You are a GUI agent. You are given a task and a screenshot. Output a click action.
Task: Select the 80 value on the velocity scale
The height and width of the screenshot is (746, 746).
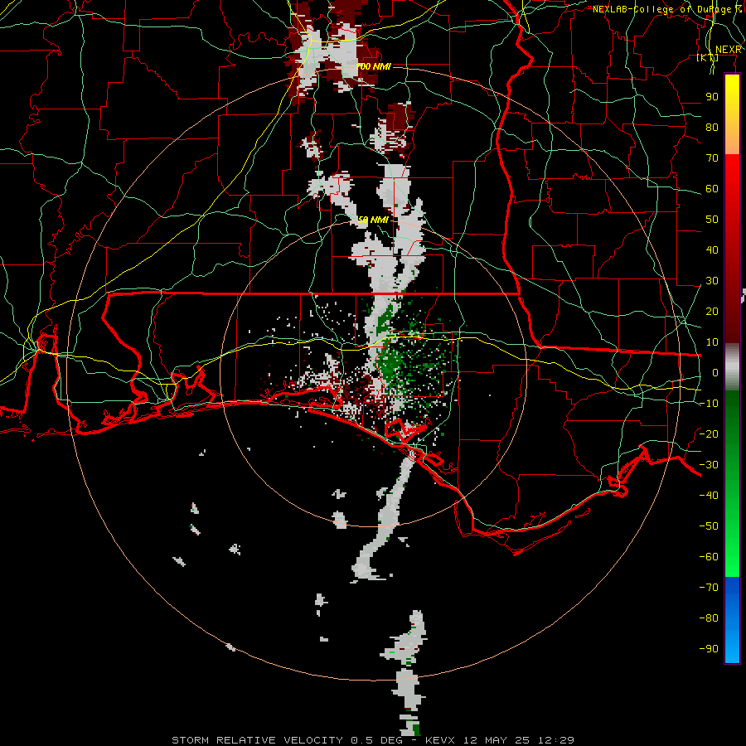click(712, 127)
